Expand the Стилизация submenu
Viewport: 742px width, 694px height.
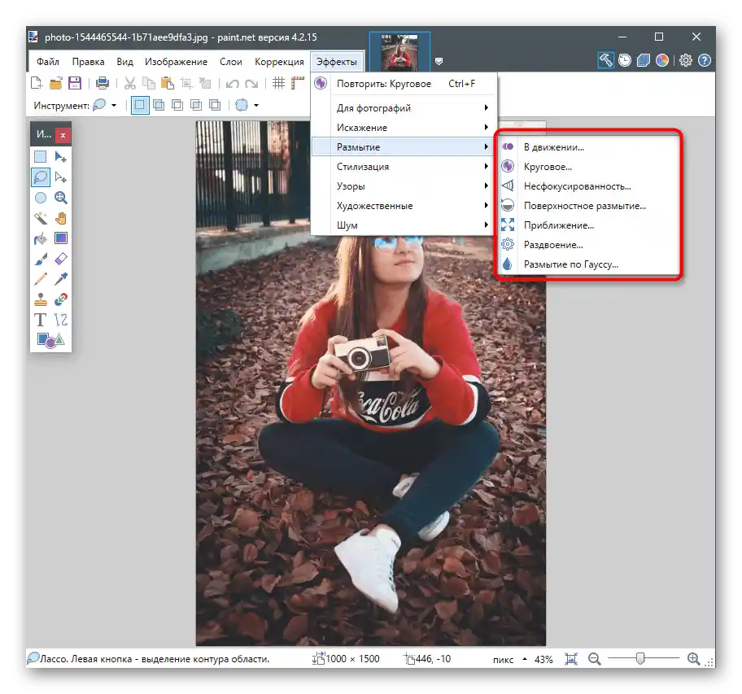tap(404, 167)
